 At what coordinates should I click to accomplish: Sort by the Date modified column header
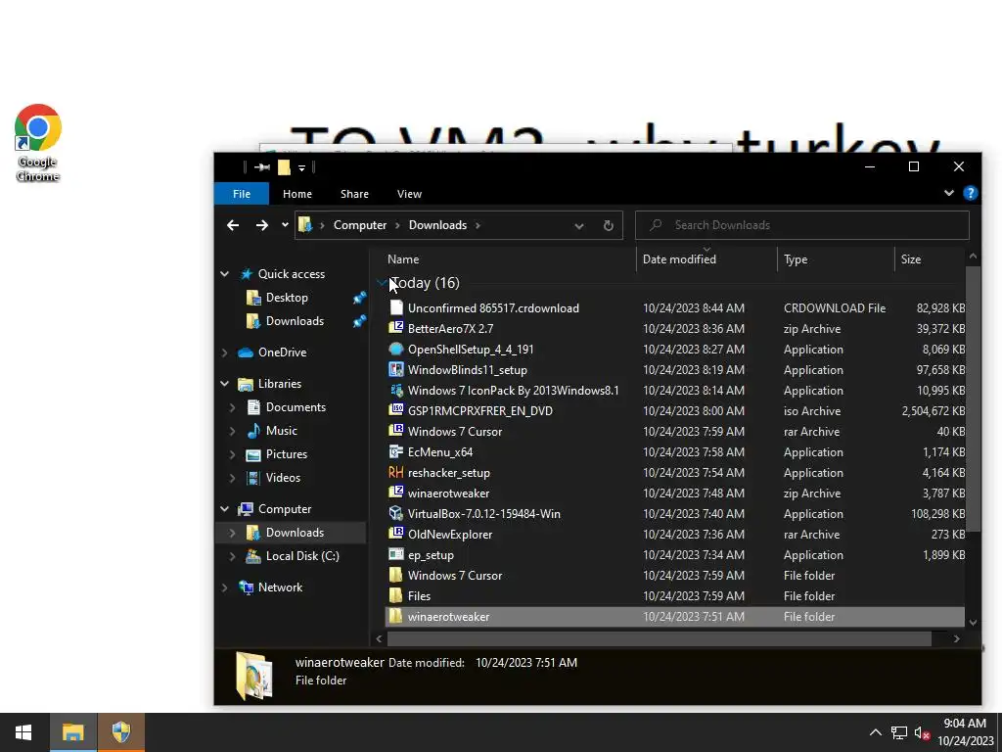coord(679,258)
